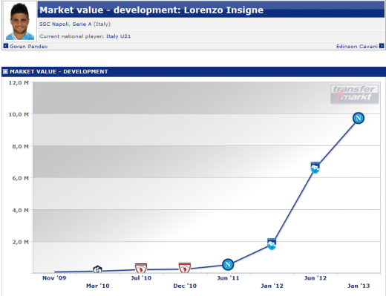The image size is (386, 296).
Task: Click the left arrow icon beside Goran Pandev
Action: click(6, 46)
